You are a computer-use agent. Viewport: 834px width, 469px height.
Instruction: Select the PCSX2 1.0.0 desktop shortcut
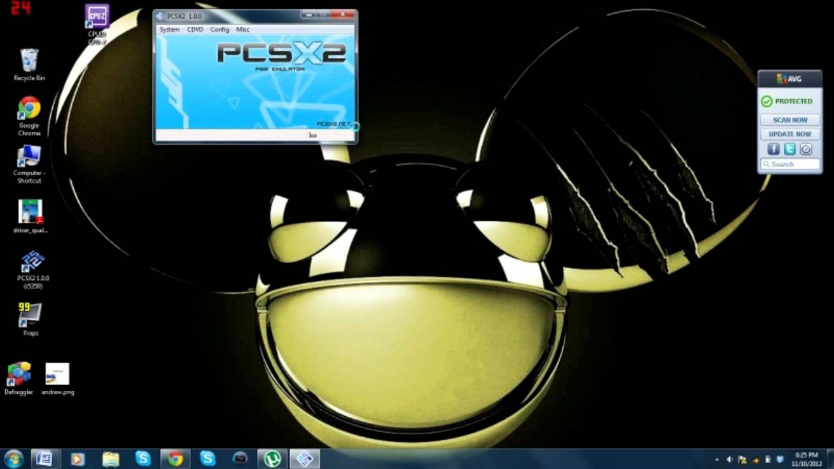[x=33, y=269]
